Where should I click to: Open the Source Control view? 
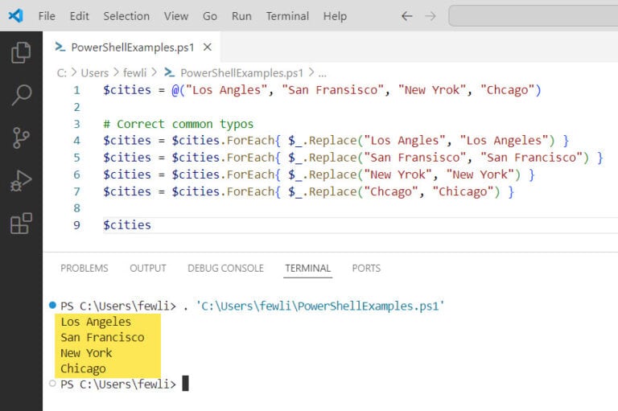(21, 138)
